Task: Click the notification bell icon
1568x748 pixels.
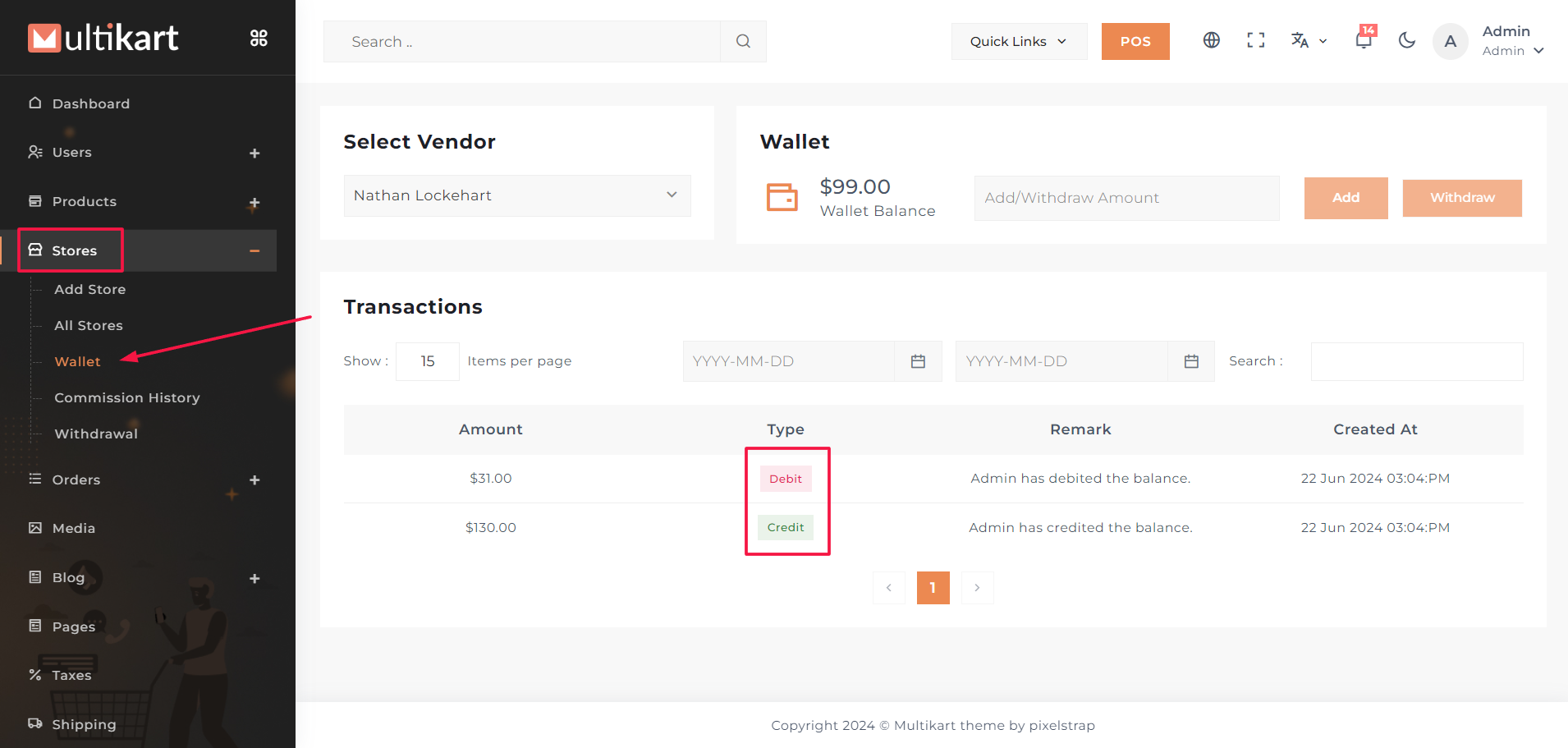Action: point(1364,40)
